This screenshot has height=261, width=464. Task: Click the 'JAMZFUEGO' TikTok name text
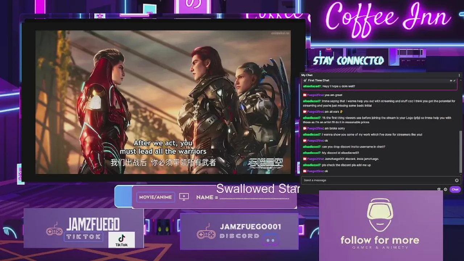click(x=93, y=225)
